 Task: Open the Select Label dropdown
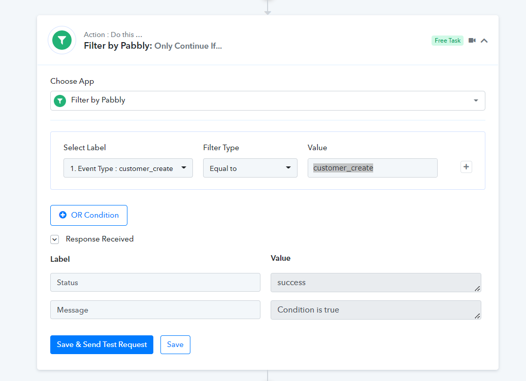(x=128, y=168)
